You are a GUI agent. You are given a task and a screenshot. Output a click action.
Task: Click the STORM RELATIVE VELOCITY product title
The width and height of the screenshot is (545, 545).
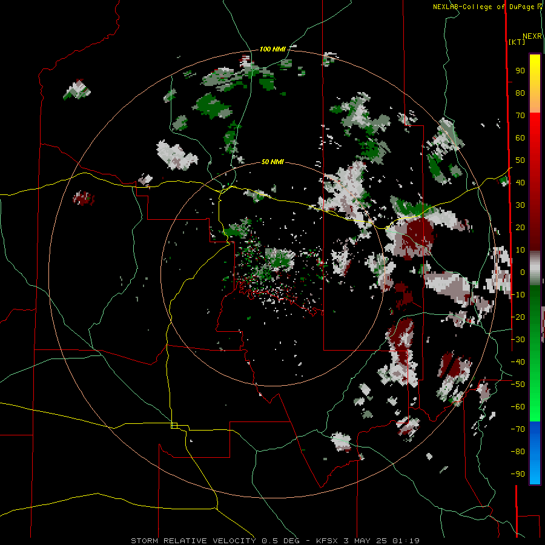pos(193,541)
